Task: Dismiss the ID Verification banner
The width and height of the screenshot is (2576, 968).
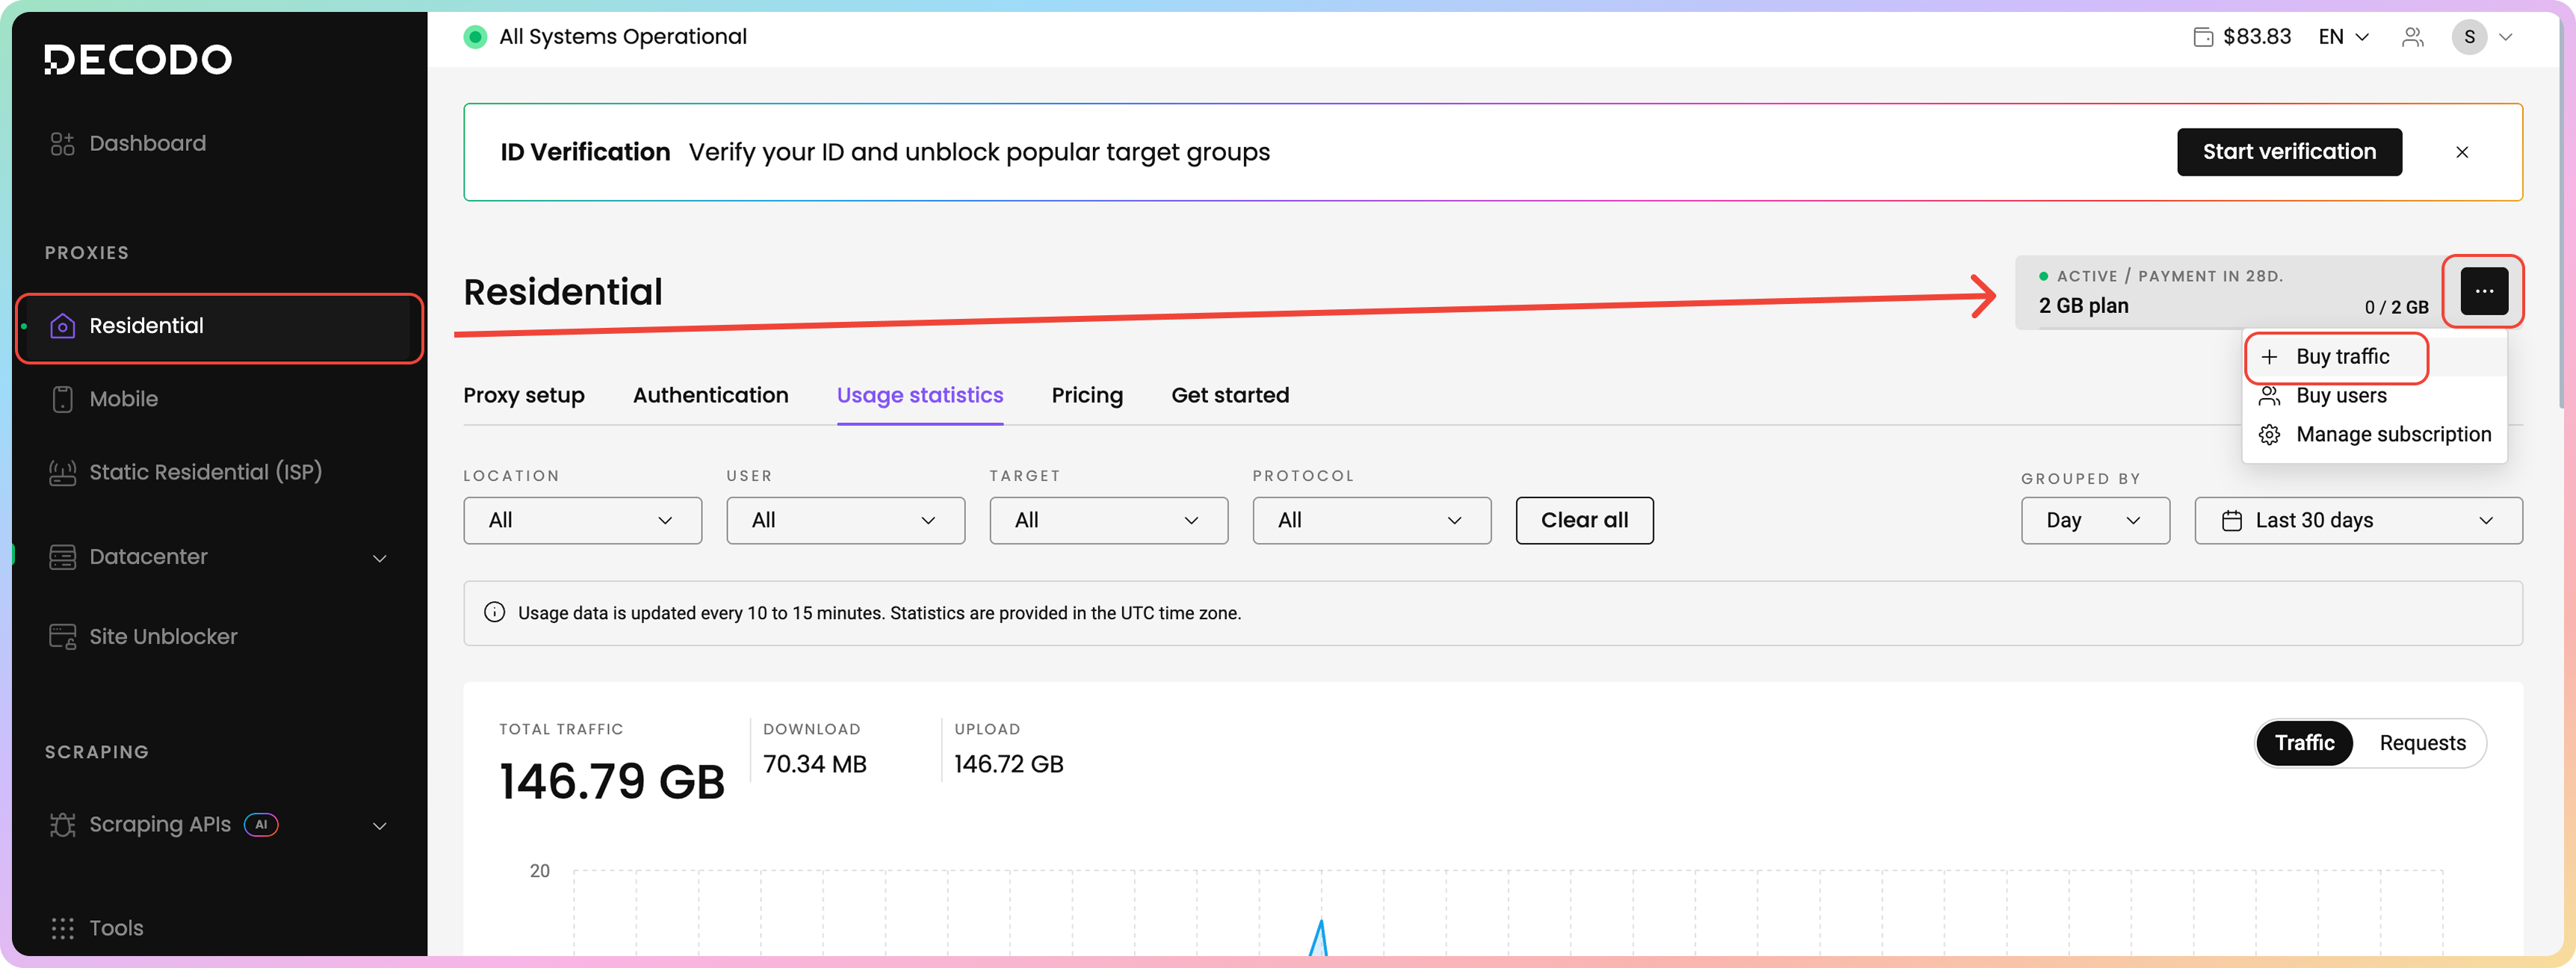Action: click(2461, 152)
